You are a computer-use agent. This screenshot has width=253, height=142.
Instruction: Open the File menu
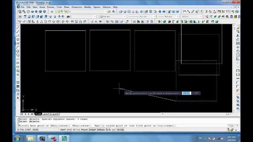coord(23,7)
